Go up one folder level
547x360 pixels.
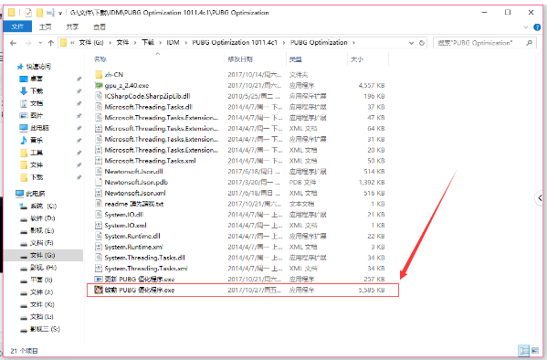click(x=51, y=43)
